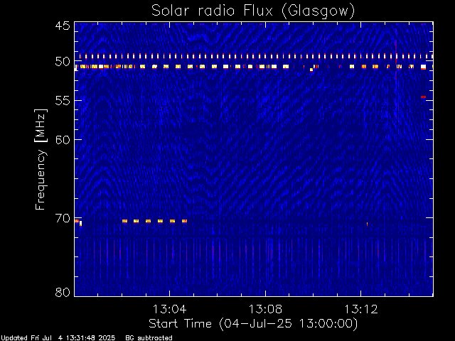Select the 55 frequency axis label

point(63,101)
